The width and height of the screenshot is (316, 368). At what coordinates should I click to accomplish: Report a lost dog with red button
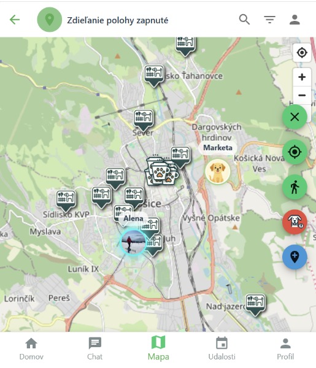295,222
